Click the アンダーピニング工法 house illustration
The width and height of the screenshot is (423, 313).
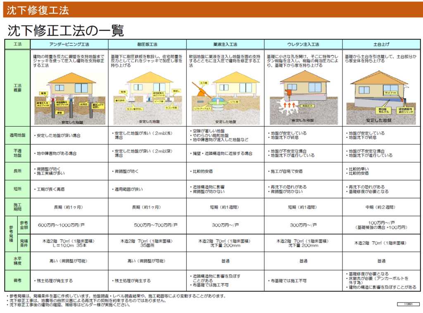point(69,98)
